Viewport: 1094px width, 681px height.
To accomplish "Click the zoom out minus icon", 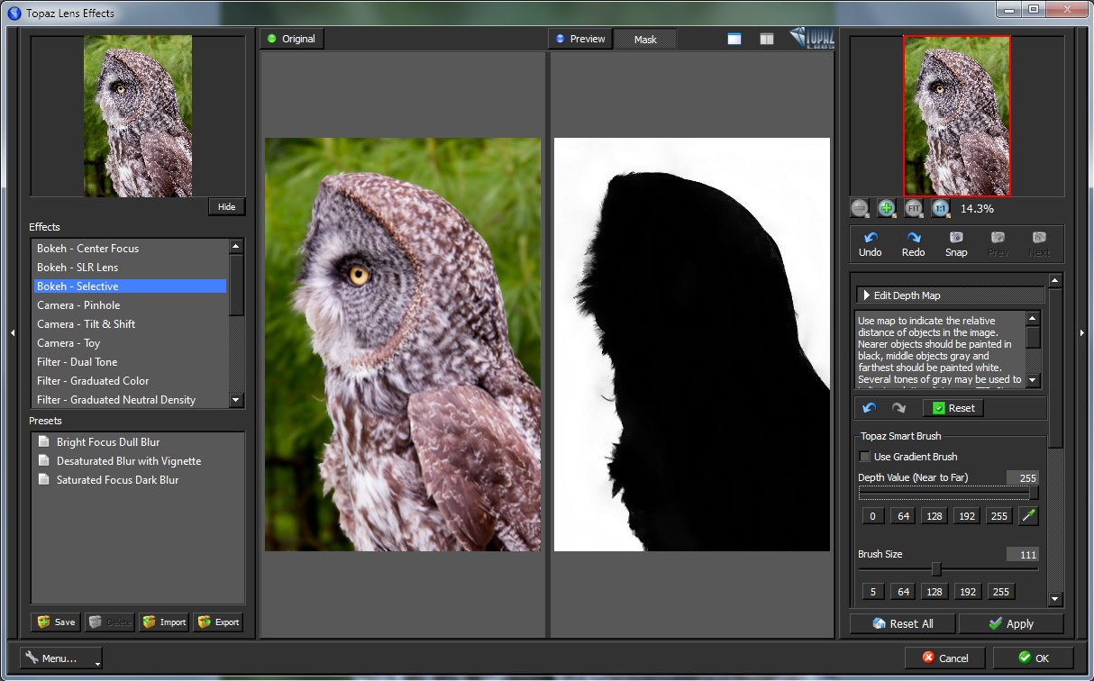I will pyautogui.click(x=860, y=208).
